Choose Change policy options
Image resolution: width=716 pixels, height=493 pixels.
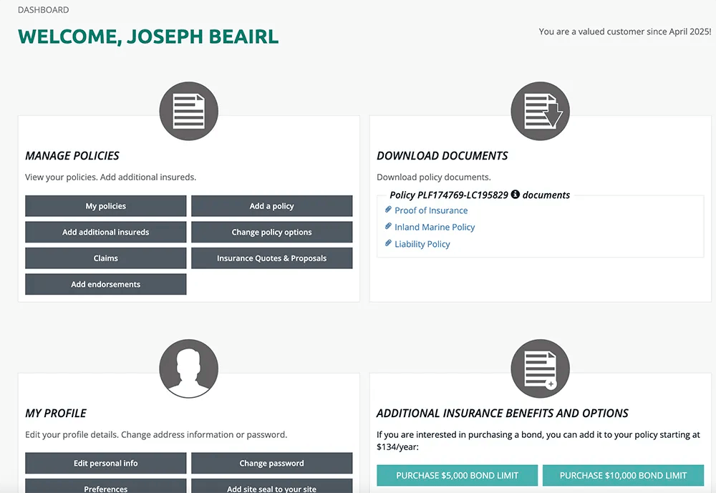271,232
